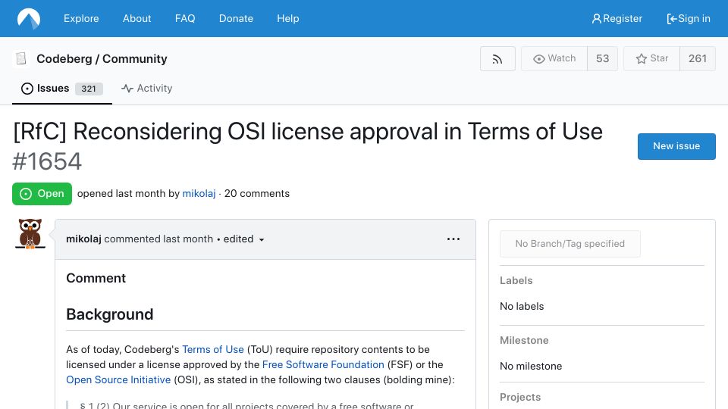View the 261 stargazers count
Viewport: 728px width, 409px height.
[698, 59]
